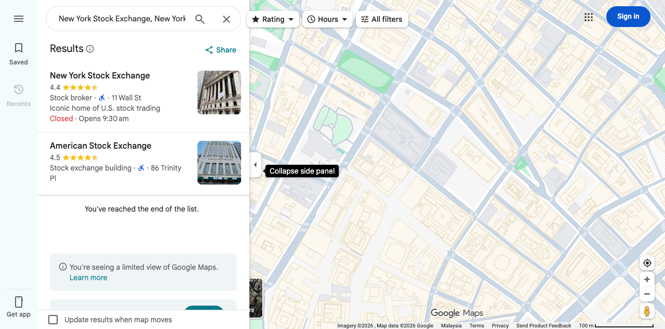This screenshot has width=665, height=329.
Task: Click wheelchair icon next to 11 Wall St
Action: tap(102, 98)
